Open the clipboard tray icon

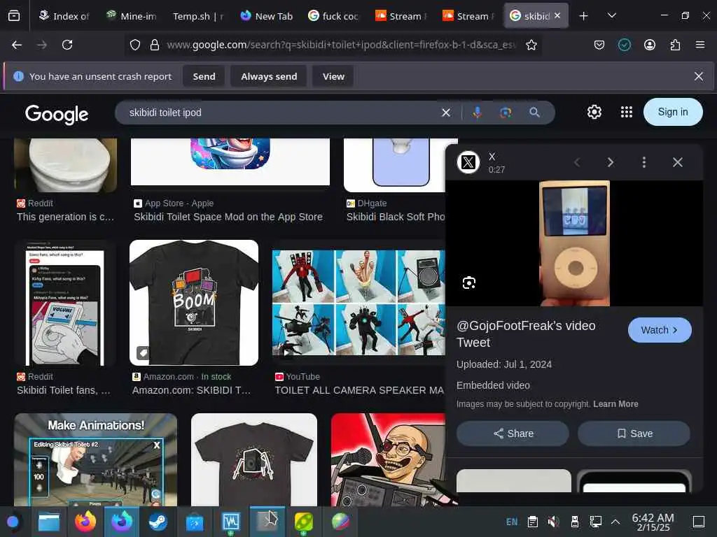click(532, 522)
